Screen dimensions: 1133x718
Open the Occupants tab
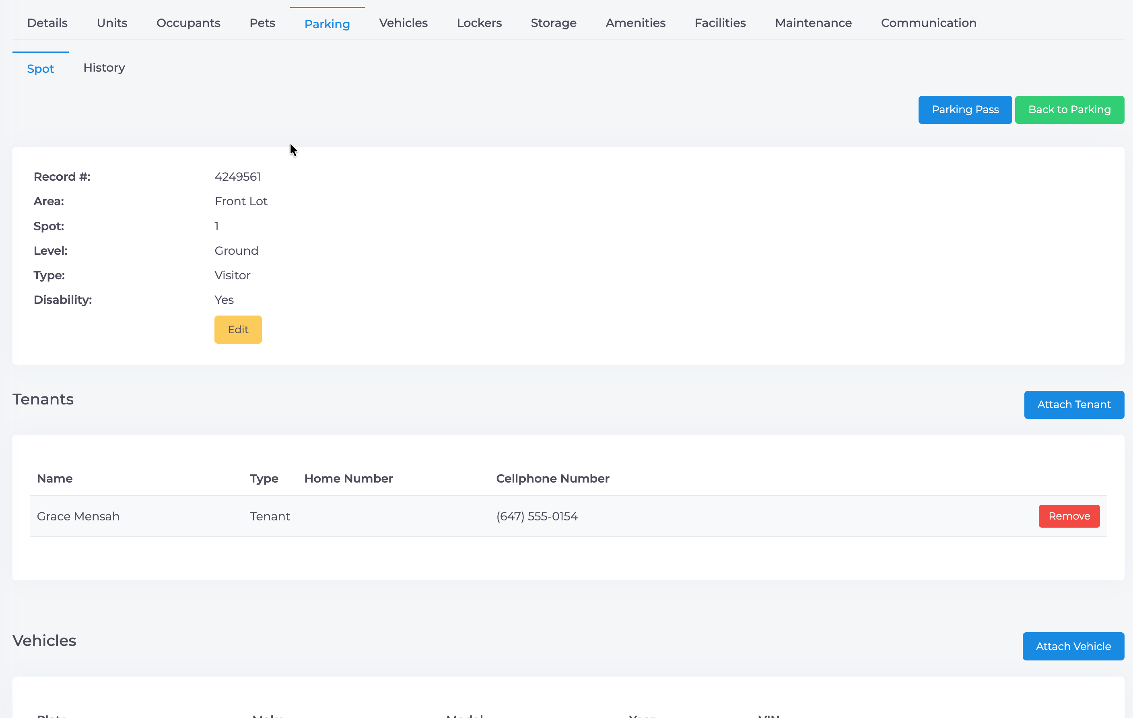[x=188, y=23]
